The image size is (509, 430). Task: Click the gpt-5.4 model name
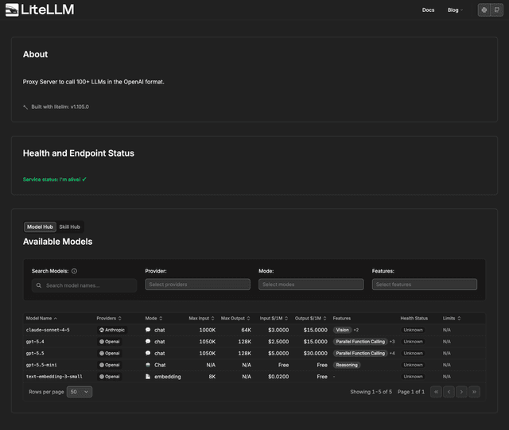coord(35,342)
